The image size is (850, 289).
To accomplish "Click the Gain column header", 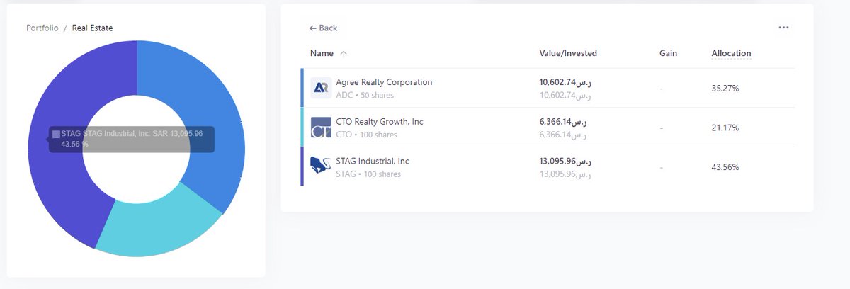I will tap(668, 53).
